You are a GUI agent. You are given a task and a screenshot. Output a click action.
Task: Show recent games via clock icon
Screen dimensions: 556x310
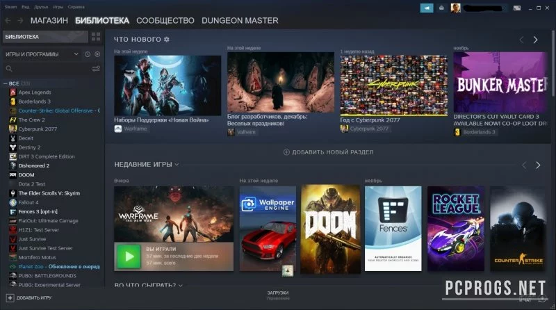[x=88, y=54]
